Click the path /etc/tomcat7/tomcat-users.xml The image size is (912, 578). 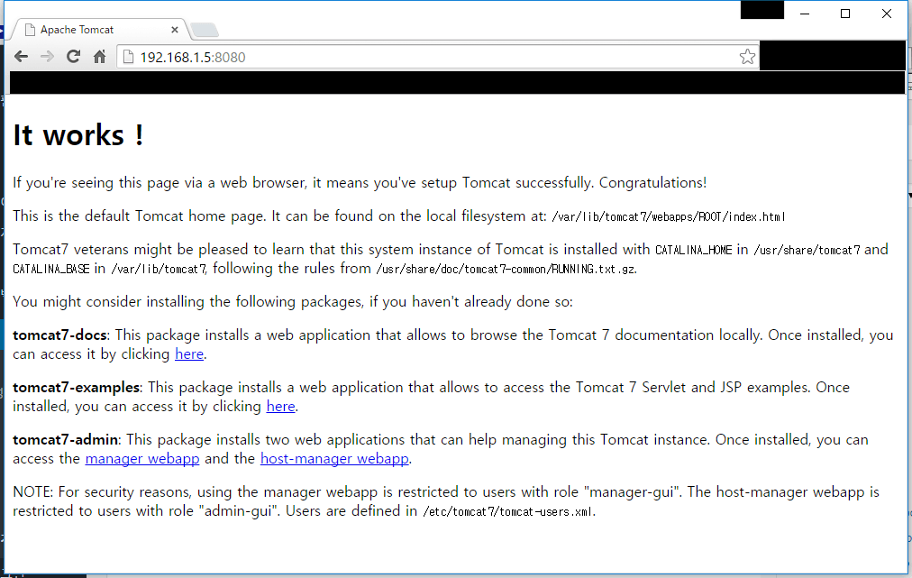click(507, 511)
